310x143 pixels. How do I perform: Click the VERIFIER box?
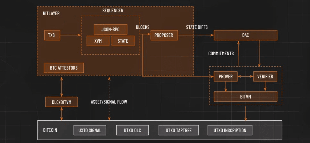(265, 76)
